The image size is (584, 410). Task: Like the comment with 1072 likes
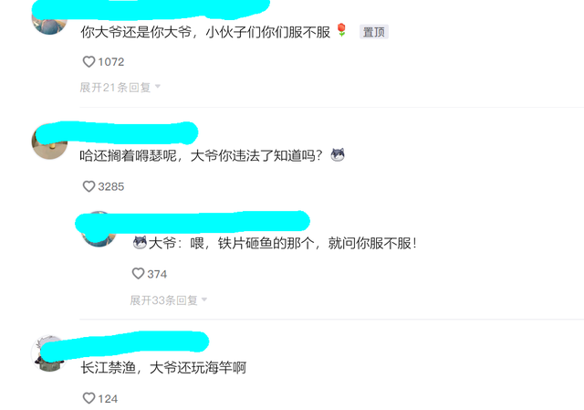coord(89,62)
